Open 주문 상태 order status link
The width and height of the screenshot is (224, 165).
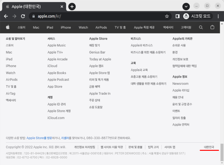click(x=94, y=100)
